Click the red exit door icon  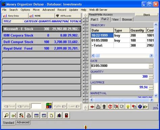[x=66, y=116]
